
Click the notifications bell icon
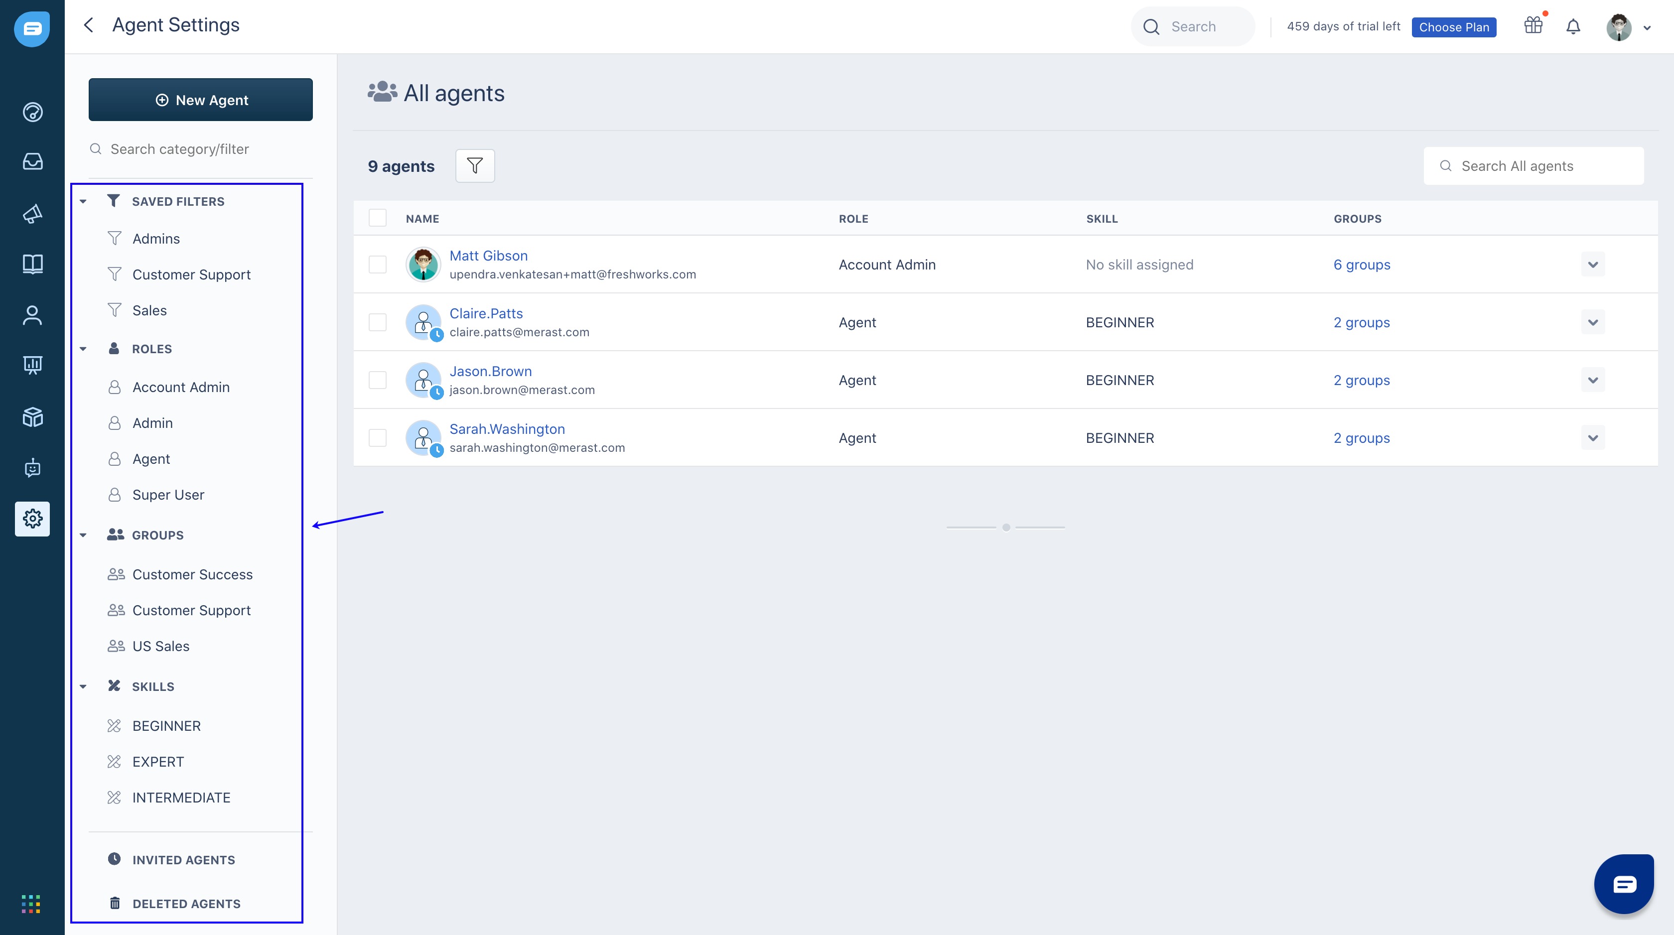[x=1573, y=26]
